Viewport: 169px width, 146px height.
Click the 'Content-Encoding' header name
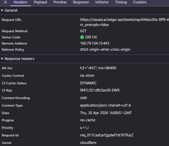pos(16,98)
